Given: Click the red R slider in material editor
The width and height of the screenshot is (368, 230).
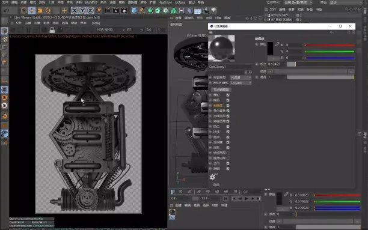Looking at the screenshot, I should (330, 45).
